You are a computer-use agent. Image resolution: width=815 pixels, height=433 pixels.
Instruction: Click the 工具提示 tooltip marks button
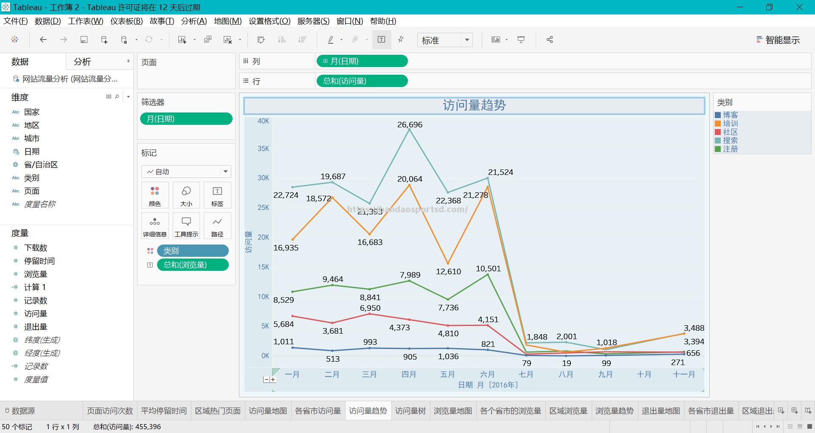click(x=186, y=226)
